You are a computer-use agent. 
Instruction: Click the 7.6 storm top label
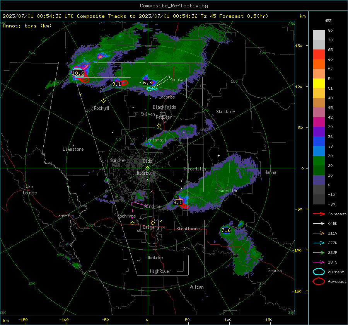tap(226, 230)
